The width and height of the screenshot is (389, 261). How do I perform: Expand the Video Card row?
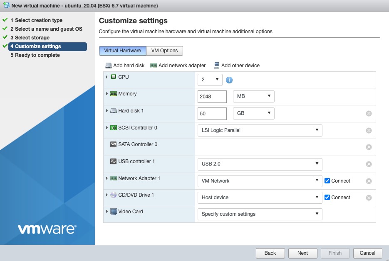coord(107,212)
